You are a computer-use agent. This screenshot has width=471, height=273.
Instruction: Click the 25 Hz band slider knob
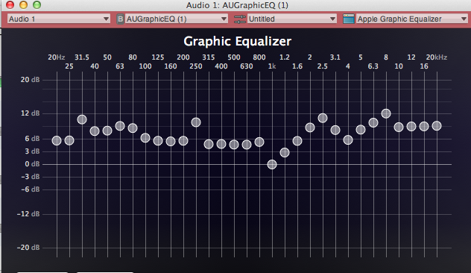(x=69, y=140)
